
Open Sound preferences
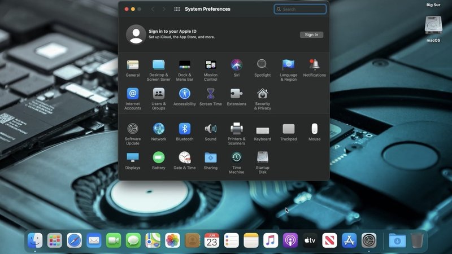pos(210,132)
